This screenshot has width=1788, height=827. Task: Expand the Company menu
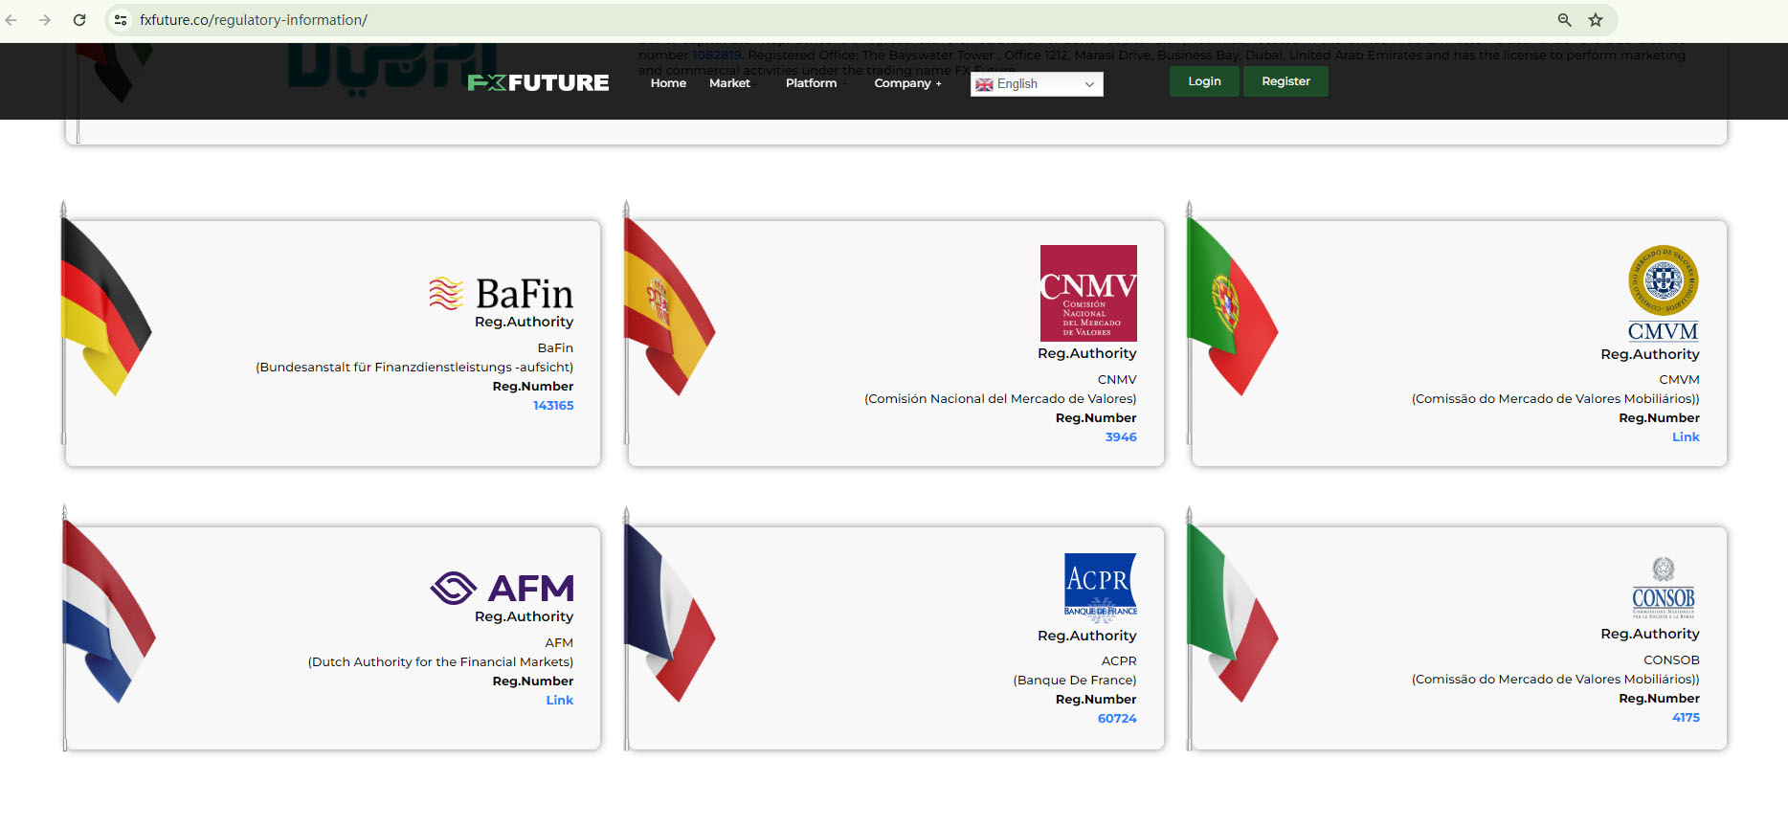[x=907, y=83]
